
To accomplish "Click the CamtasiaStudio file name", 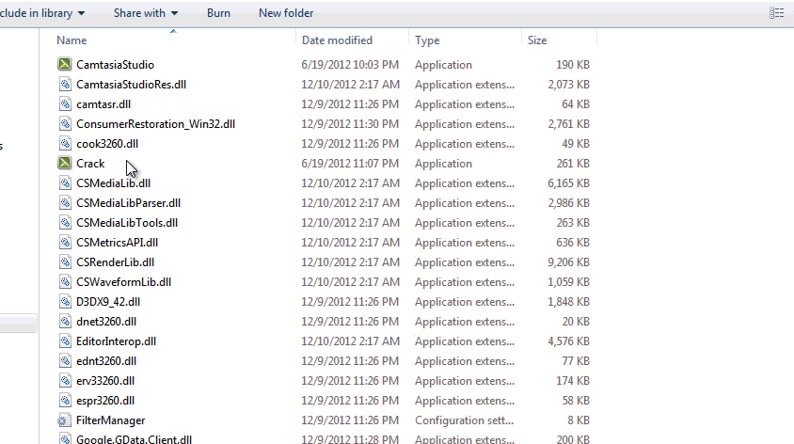I will [115, 65].
